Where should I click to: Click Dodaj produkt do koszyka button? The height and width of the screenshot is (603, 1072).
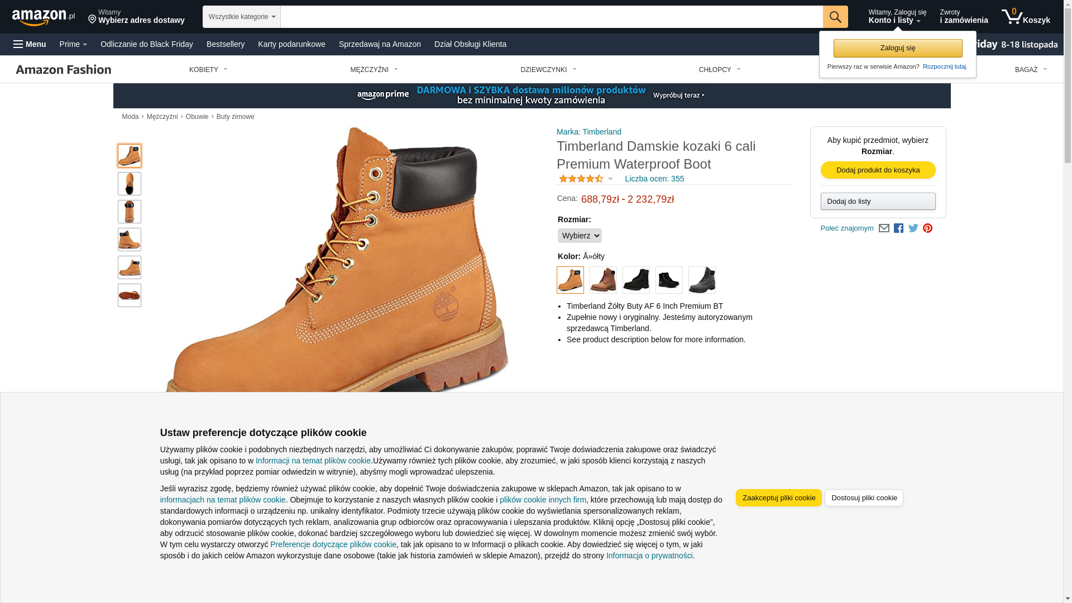[878, 170]
